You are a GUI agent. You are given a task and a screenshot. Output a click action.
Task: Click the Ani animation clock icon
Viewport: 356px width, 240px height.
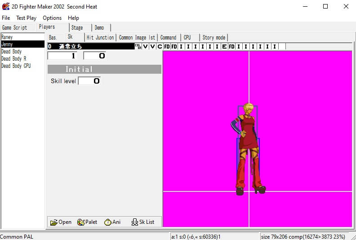pos(107,222)
